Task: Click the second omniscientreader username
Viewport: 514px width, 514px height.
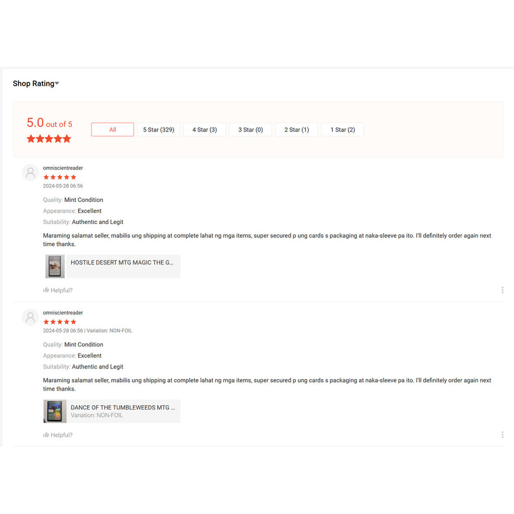Action: tap(63, 313)
